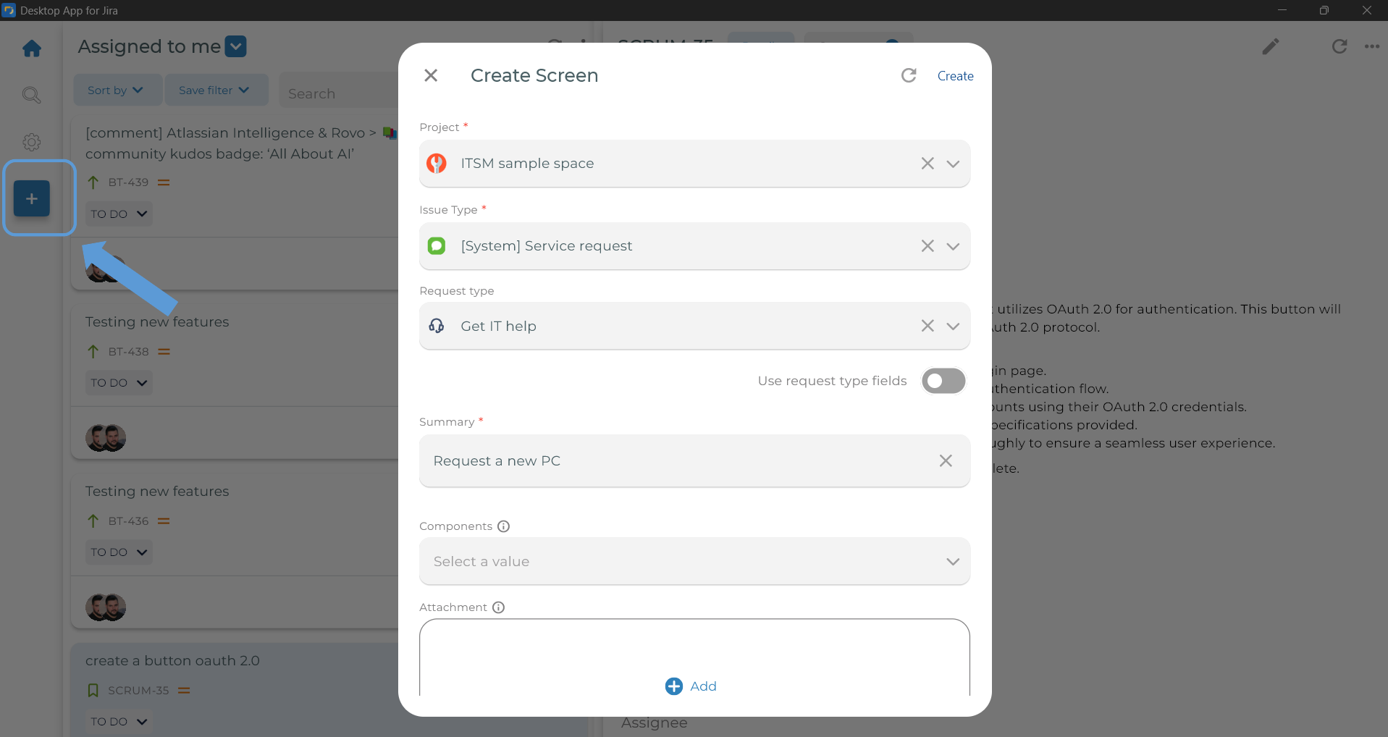
Task: Go to Home in the sidebar
Action: point(32,49)
